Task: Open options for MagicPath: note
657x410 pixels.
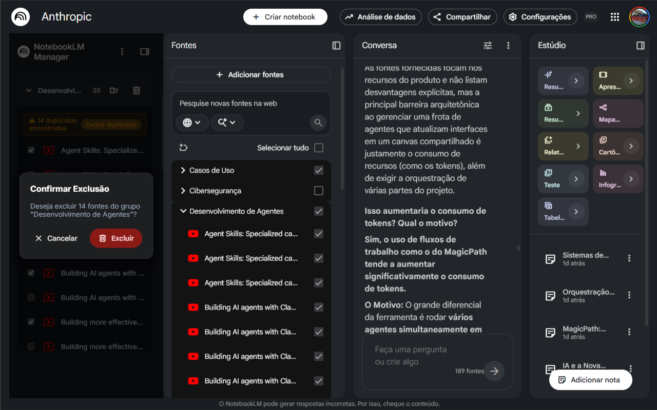Action: (629, 332)
